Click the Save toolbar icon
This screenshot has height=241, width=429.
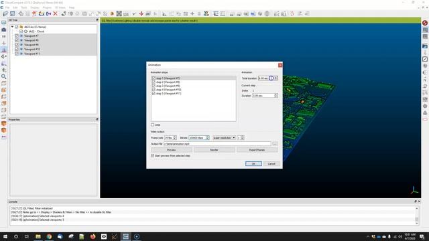click(x=13, y=13)
